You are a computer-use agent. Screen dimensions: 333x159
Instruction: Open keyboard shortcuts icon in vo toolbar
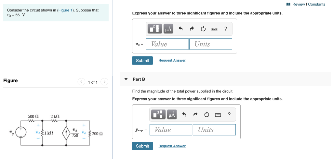pos(214,29)
